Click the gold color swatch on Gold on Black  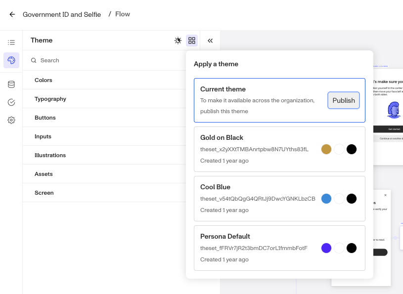click(x=326, y=149)
